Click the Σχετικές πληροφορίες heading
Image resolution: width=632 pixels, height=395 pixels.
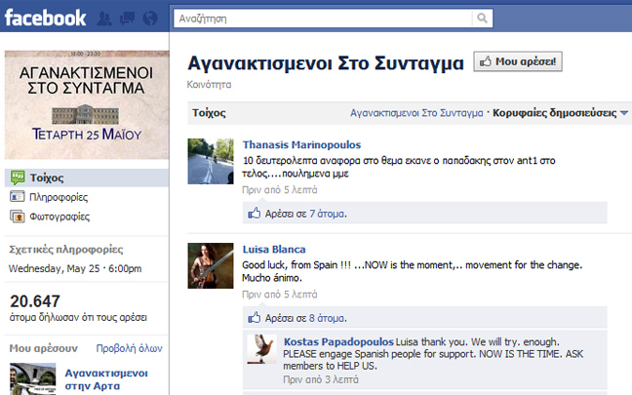click(x=66, y=249)
